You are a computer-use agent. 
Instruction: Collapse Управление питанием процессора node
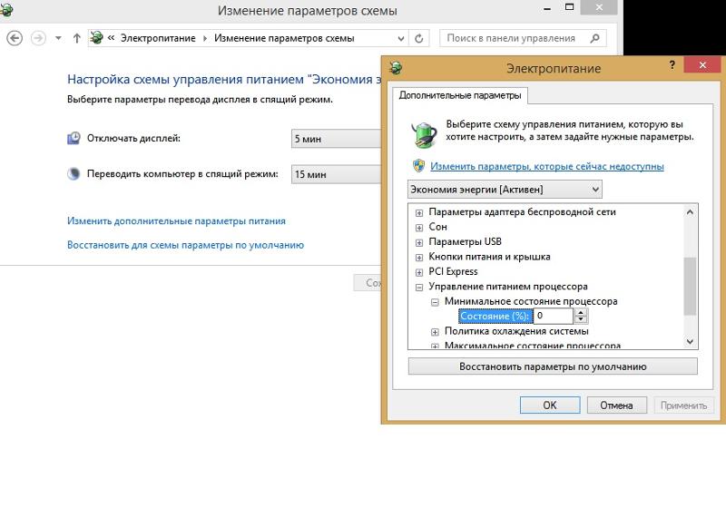[419, 288]
